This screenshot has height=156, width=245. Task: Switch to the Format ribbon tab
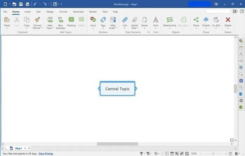63,12
